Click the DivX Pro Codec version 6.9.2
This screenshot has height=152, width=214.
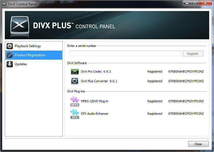click(x=107, y=71)
